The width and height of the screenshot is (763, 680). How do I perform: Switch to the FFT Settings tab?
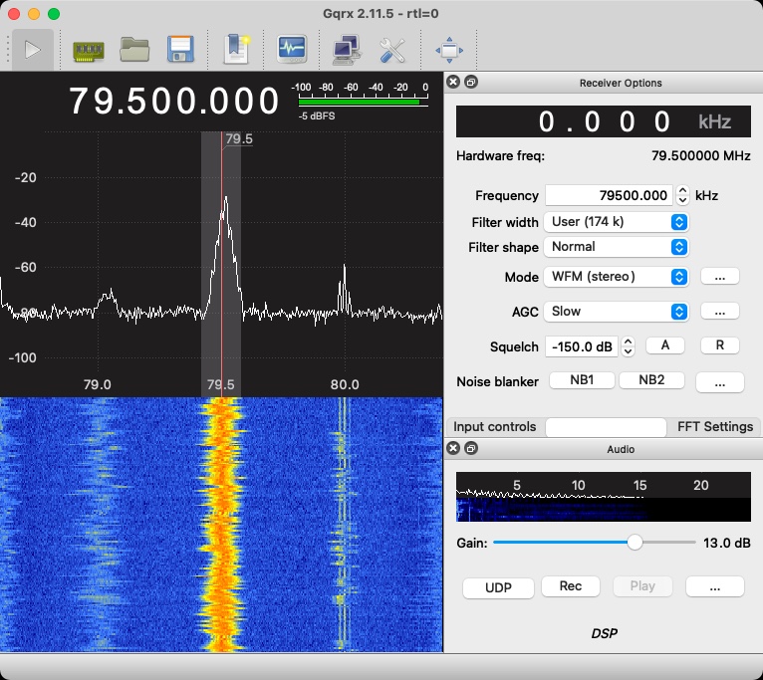click(714, 427)
